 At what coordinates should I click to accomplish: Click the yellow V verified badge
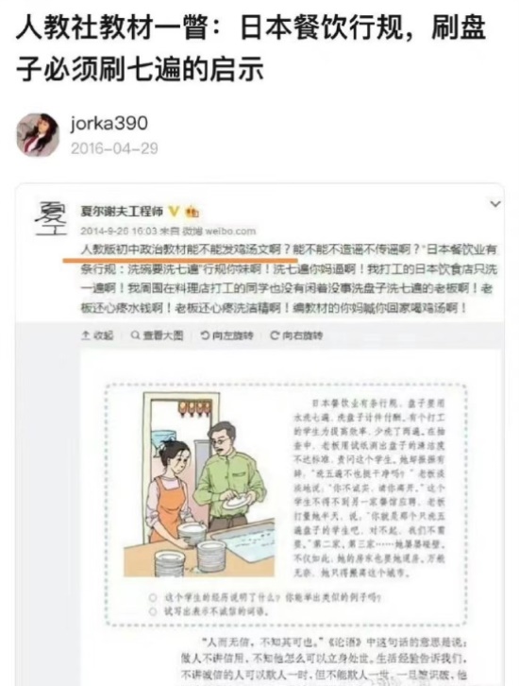point(174,212)
